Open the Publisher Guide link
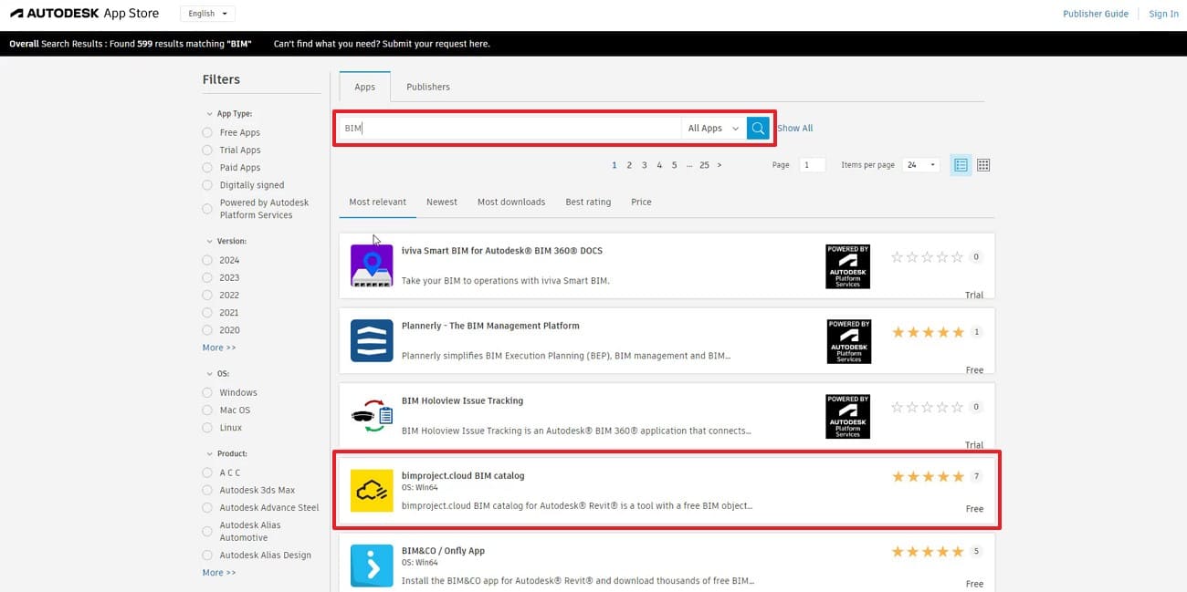The width and height of the screenshot is (1187, 592). point(1095,14)
